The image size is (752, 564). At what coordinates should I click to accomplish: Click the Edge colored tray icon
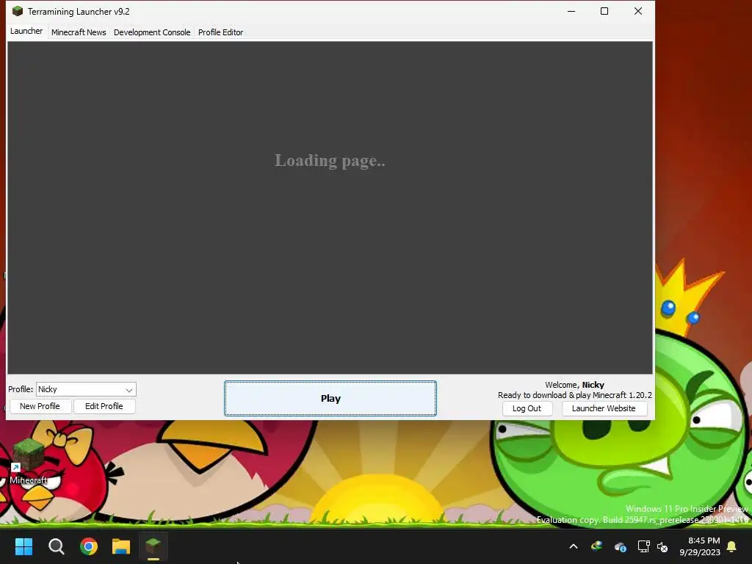coord(596,546)
